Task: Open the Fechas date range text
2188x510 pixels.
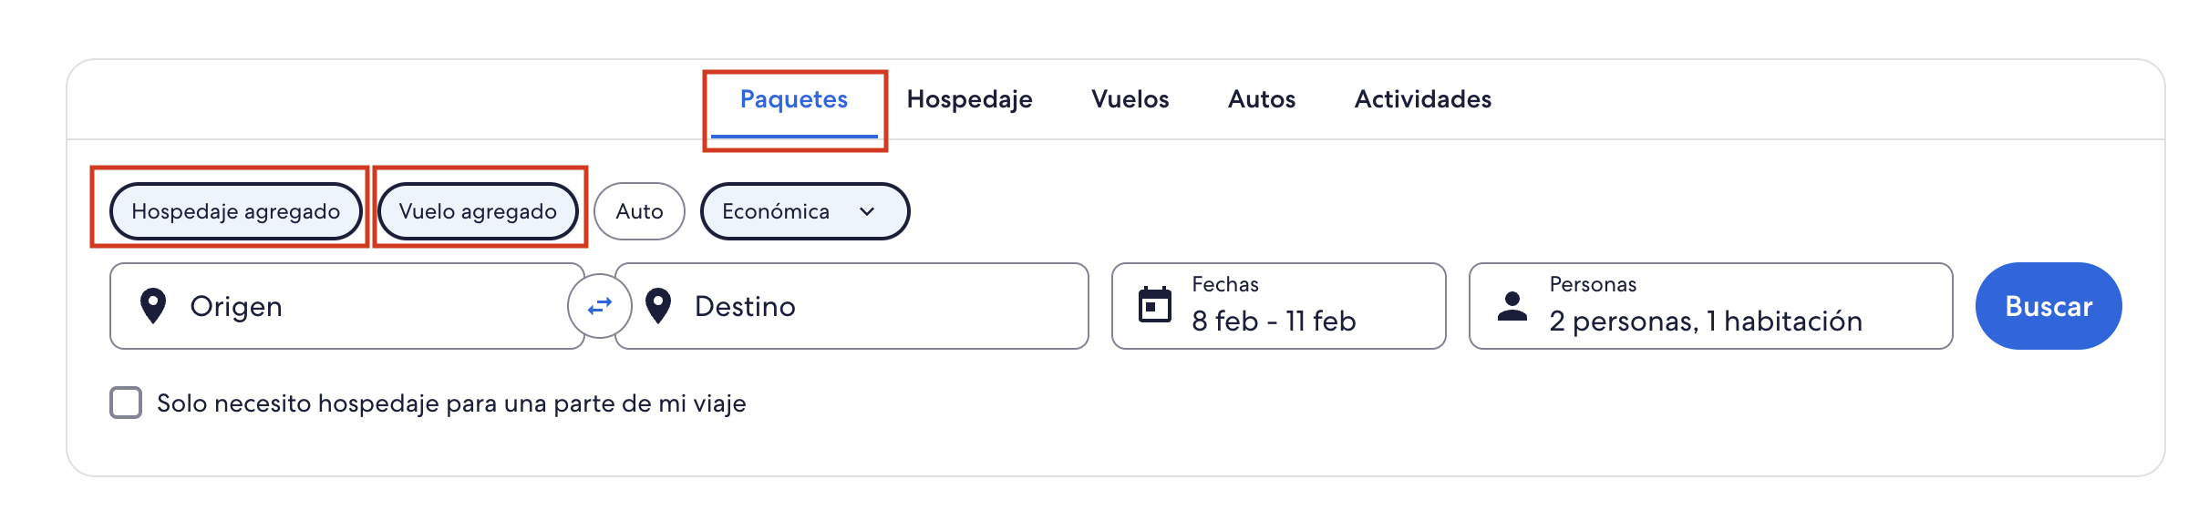Action: 1274,321
